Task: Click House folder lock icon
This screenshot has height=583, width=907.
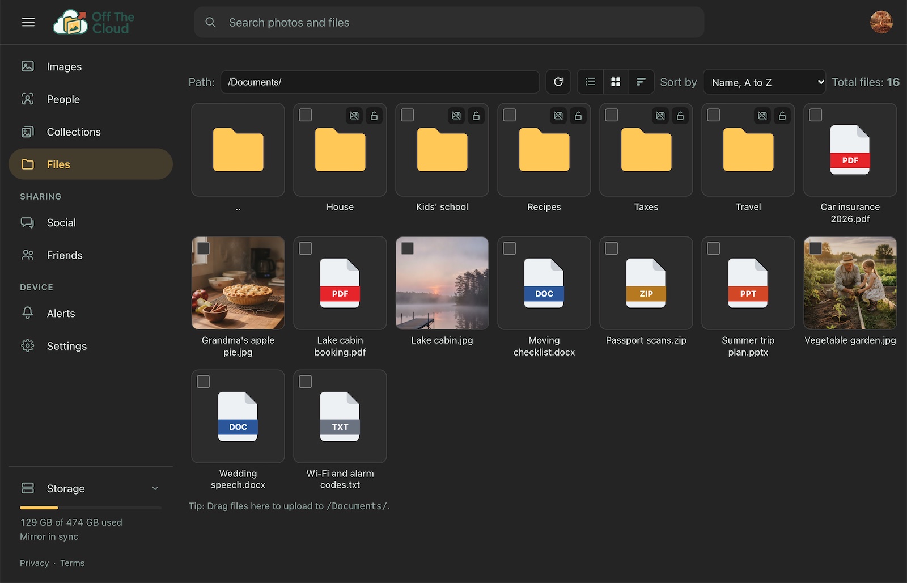Action: click(374, 116)
